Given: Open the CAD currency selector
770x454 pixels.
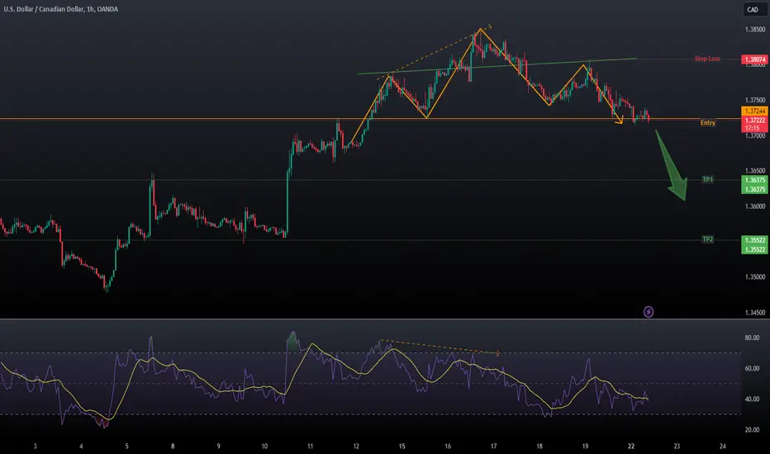Looking at the screenshot, I should pos(753,11).
